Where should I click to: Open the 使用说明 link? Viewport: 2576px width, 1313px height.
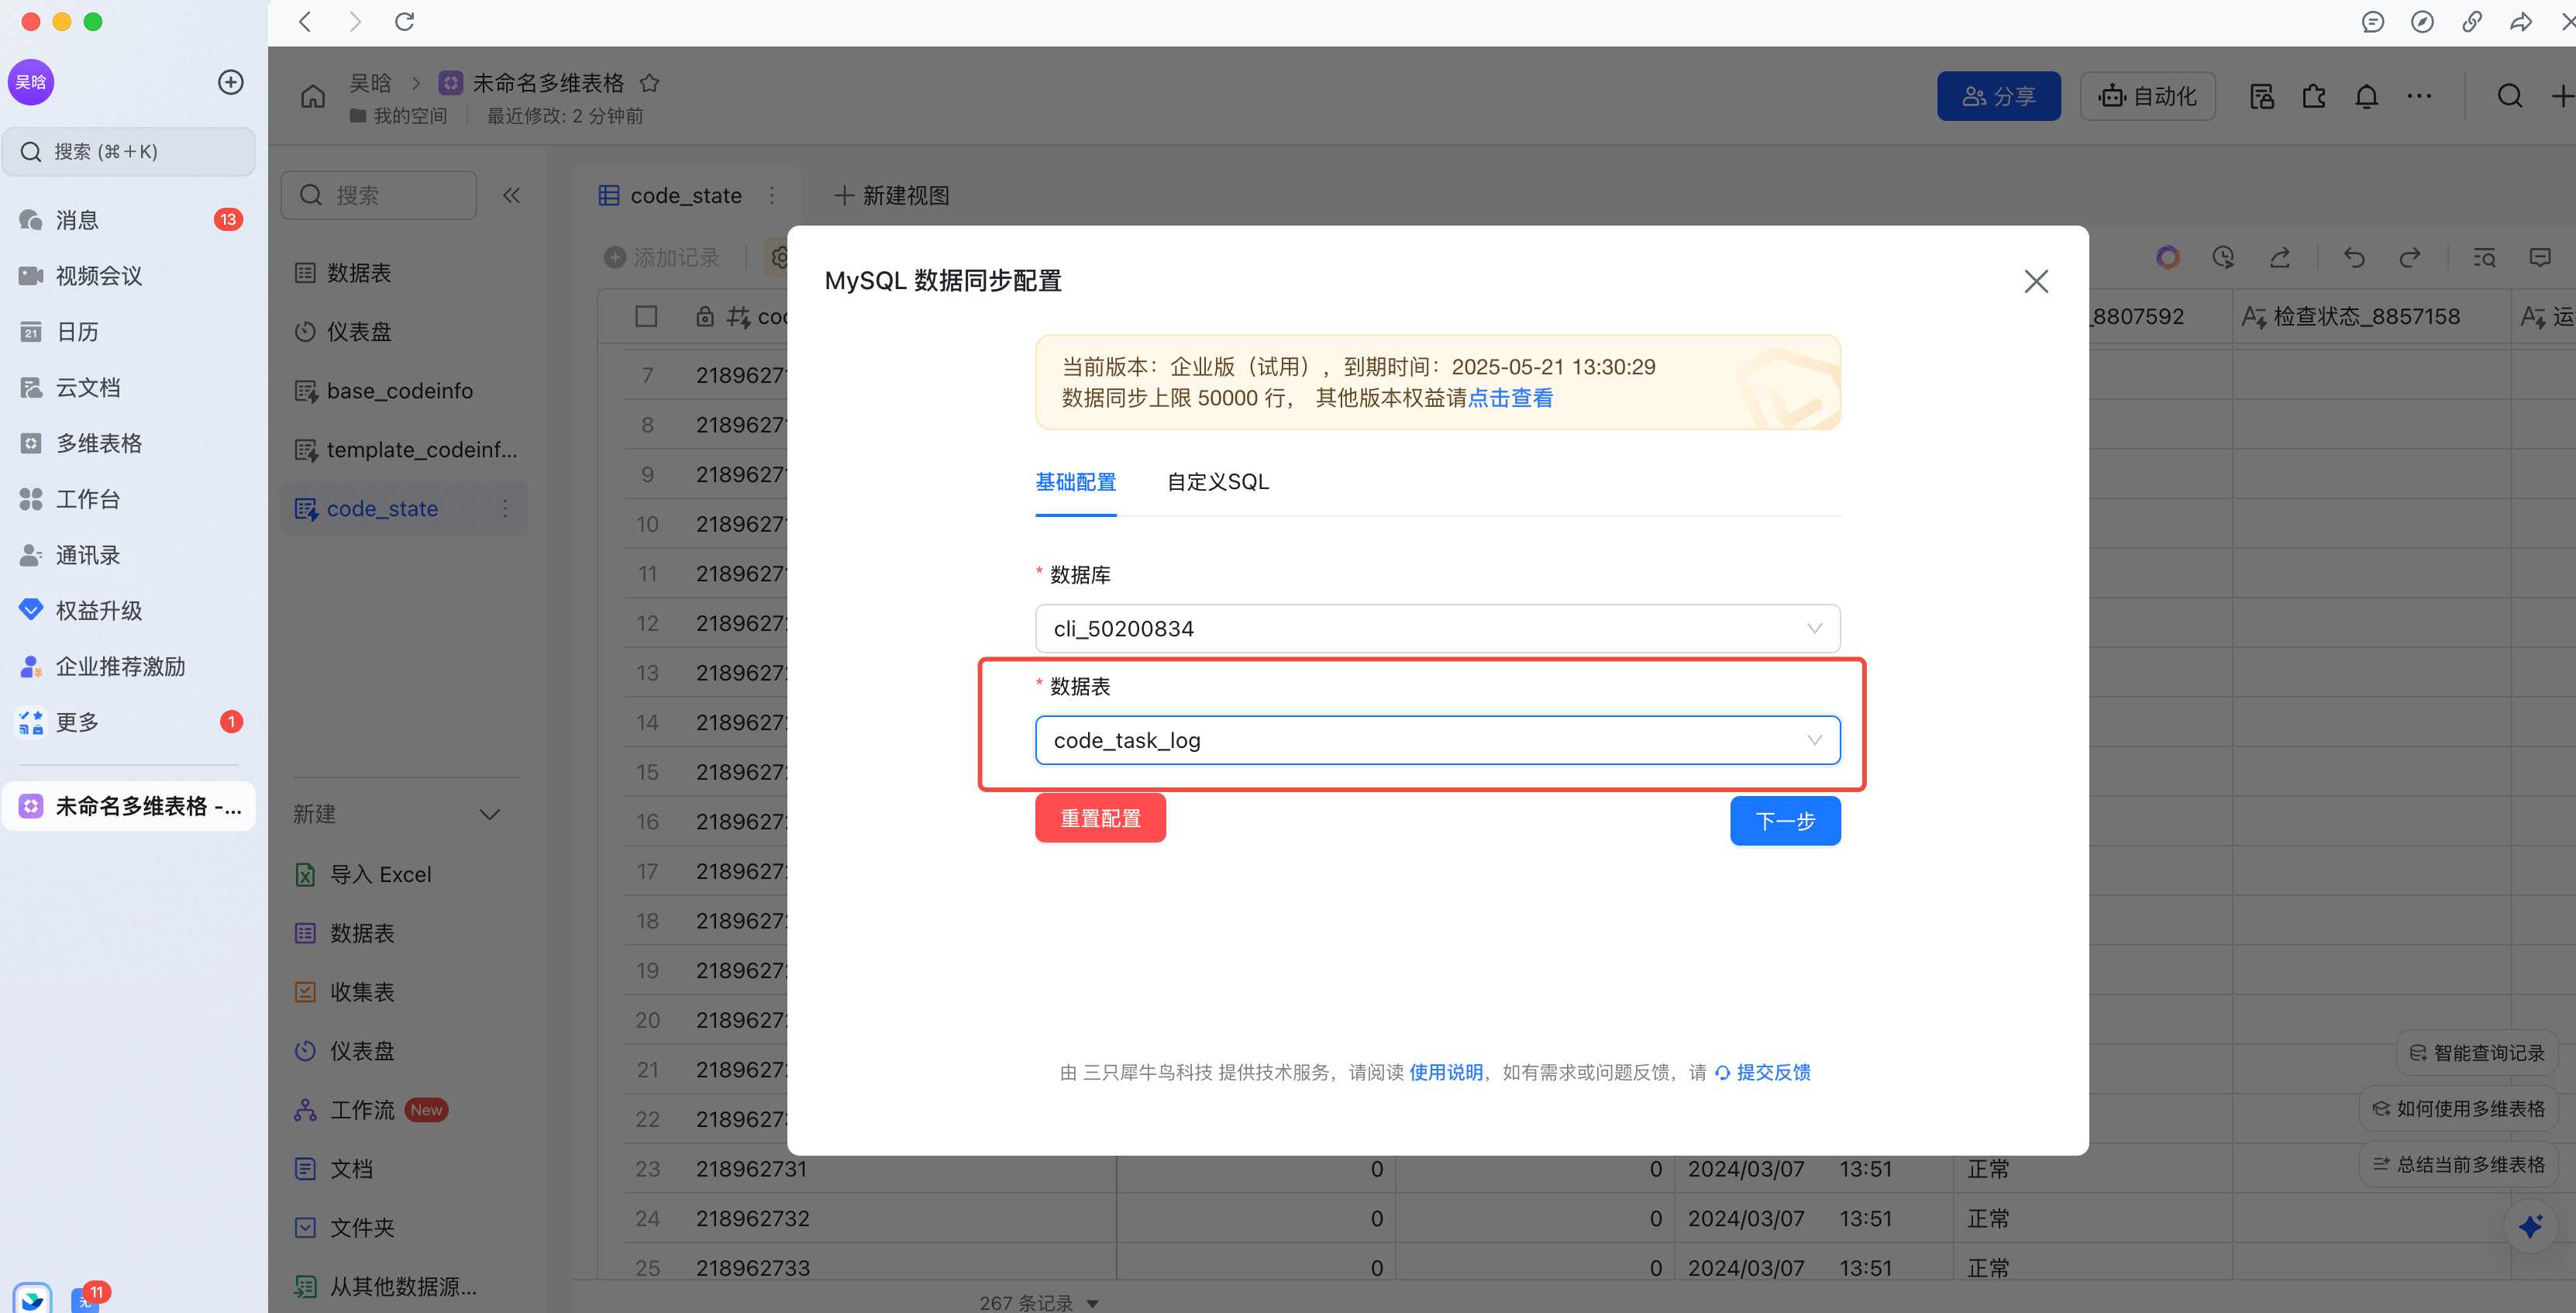pos(1445,1072)
